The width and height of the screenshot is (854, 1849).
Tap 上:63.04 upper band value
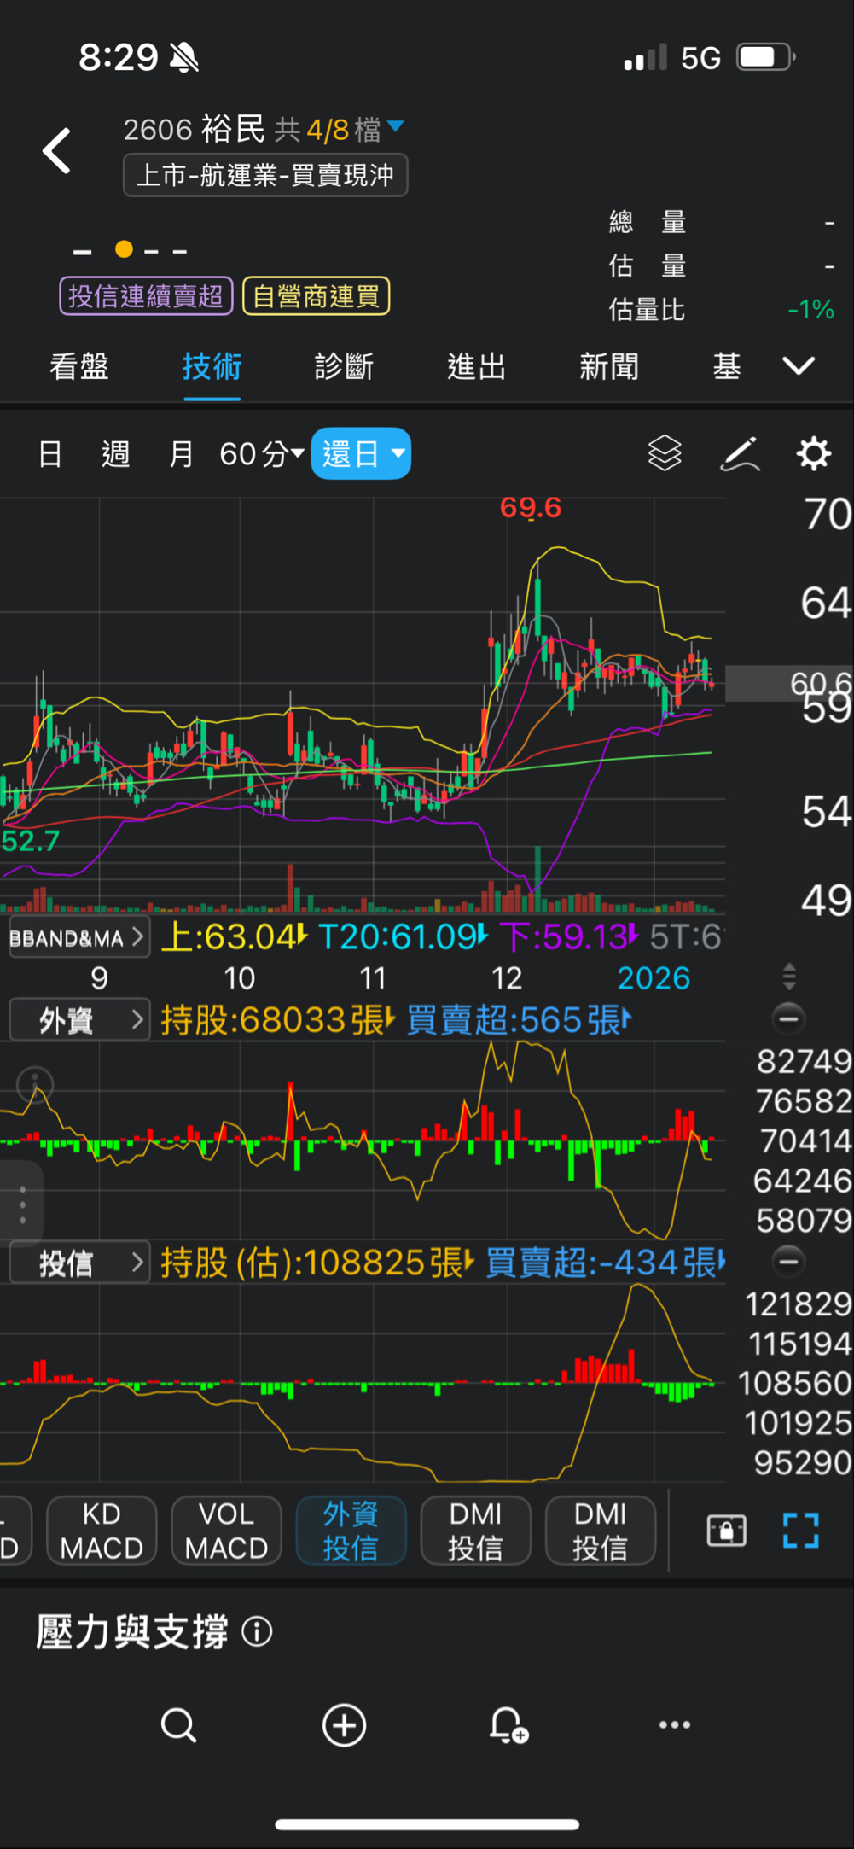(x=234, y=937)
